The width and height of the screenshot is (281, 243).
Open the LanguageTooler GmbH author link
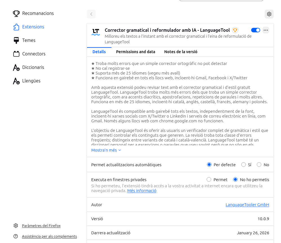[247, 205]
